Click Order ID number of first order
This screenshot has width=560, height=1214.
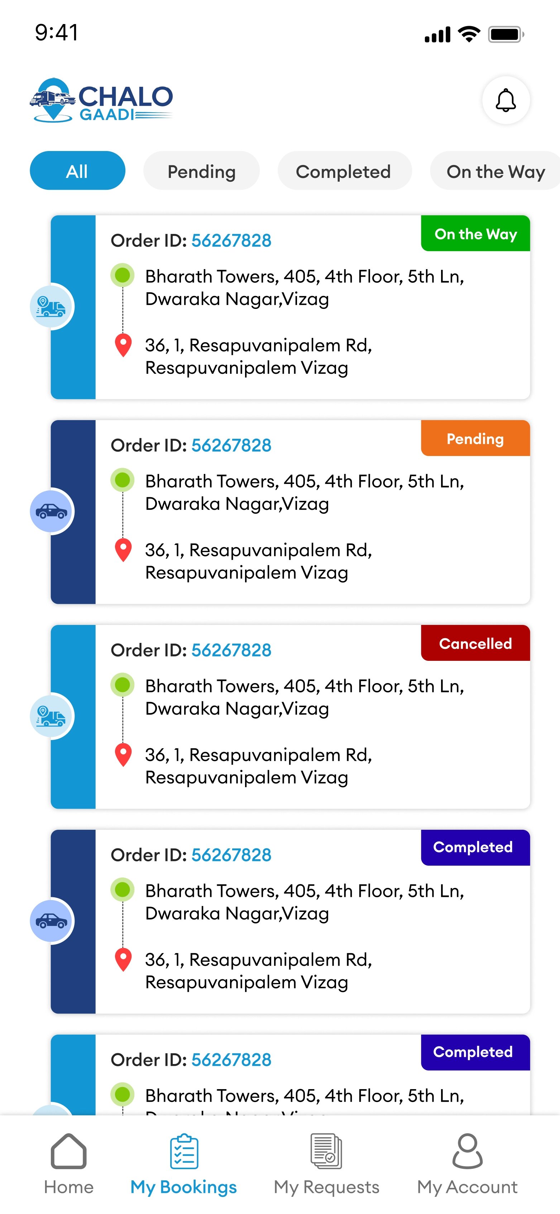point(231,241)
